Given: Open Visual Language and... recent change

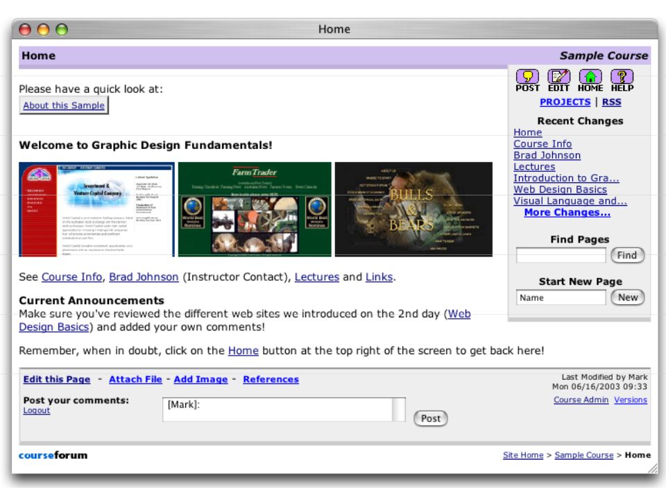Looking at the screenshot, I should (x=570, y=201).
